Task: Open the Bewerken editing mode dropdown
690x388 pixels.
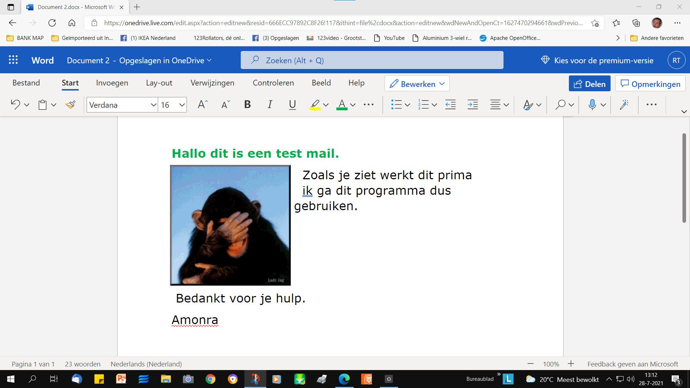Action: pos(417,84)
